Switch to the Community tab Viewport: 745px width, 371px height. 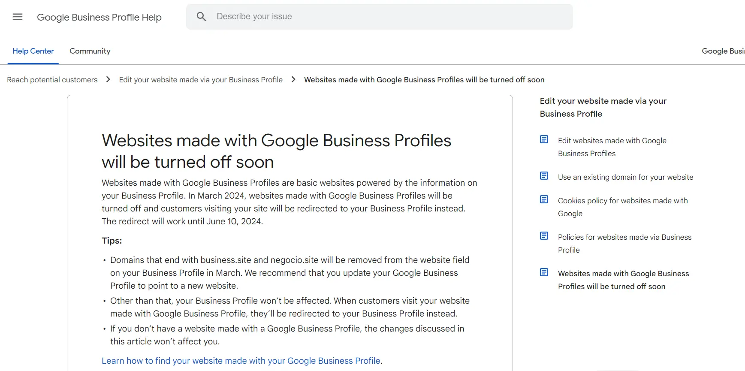click(x=90, y=51)
